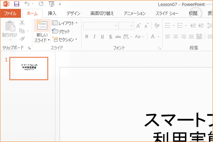Open the クリップボード dialog launcher
The width and height of the screenshot is (213, 142).
[29, 48]
